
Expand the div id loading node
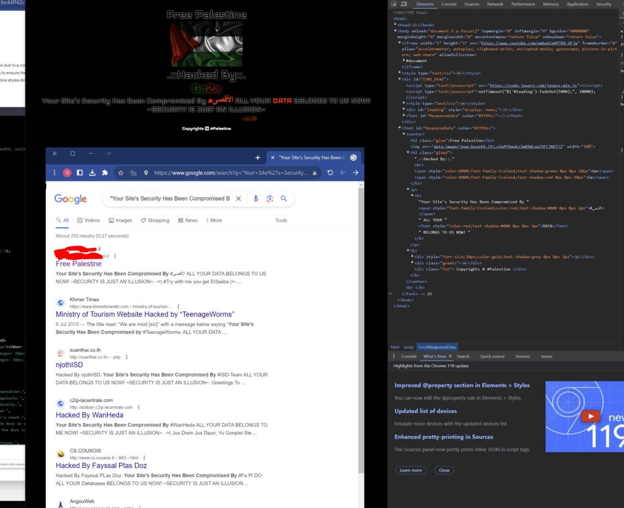pos(404,110)
